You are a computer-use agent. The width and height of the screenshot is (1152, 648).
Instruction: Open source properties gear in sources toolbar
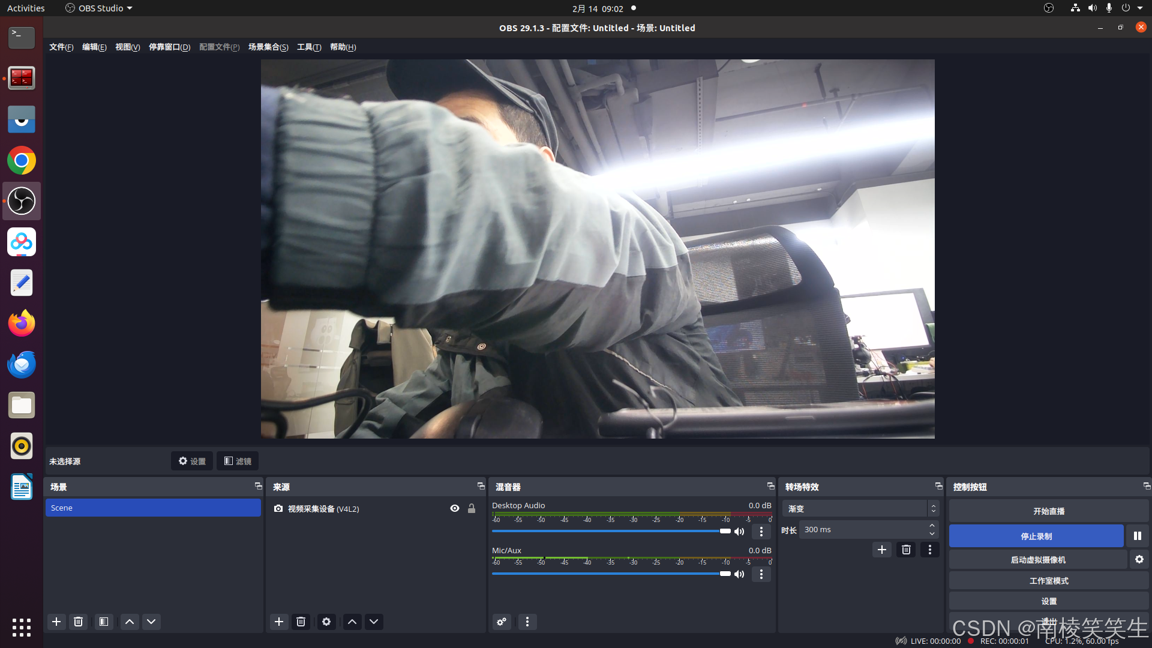pos(326,622)
